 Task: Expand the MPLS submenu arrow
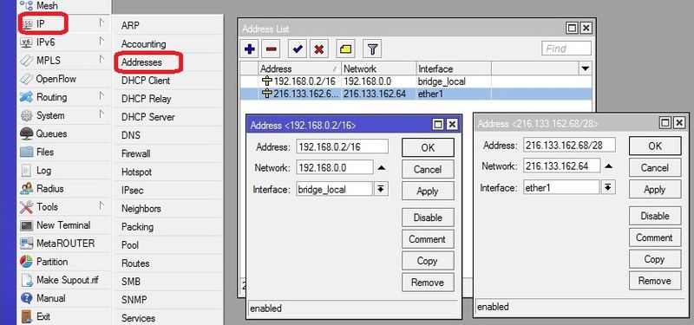(101, 59)
